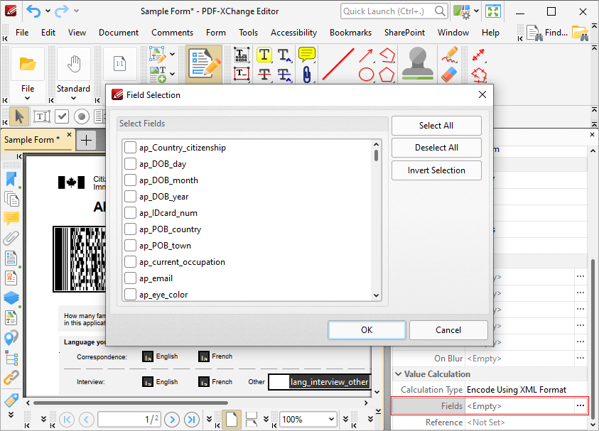Click the Invert Selection button
Screen dimensions: 599x431
point(436,170)
